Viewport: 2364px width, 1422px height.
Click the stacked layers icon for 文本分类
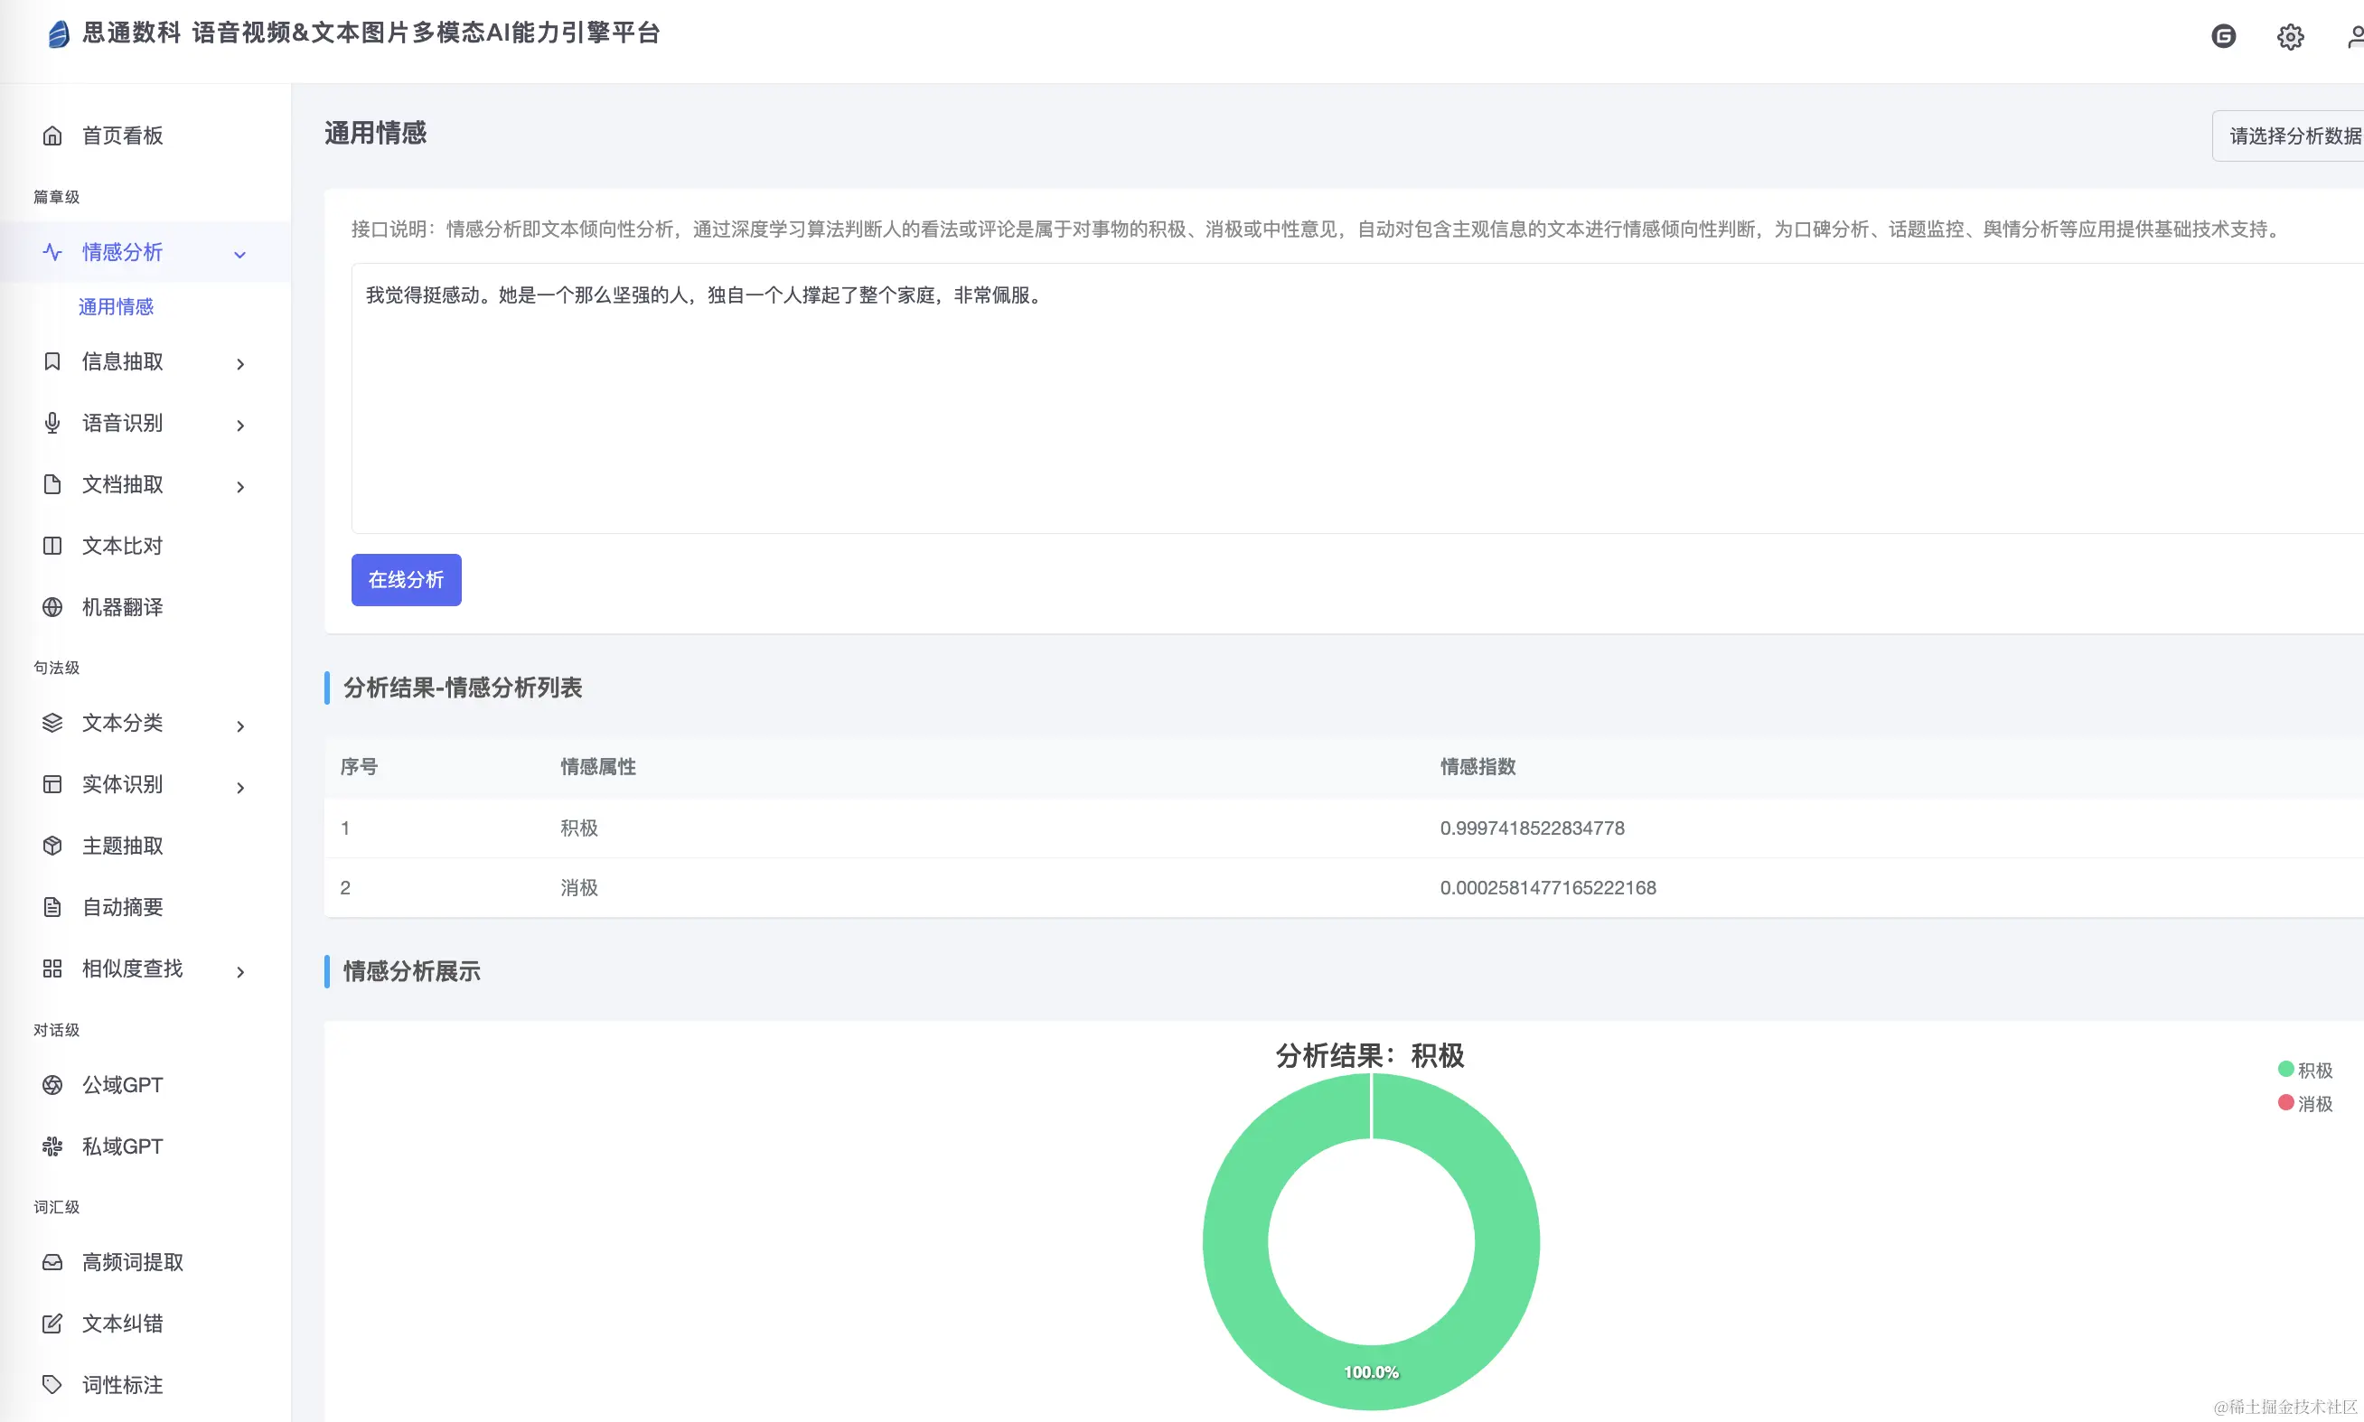pyautogui.click(x=52, y=723)
